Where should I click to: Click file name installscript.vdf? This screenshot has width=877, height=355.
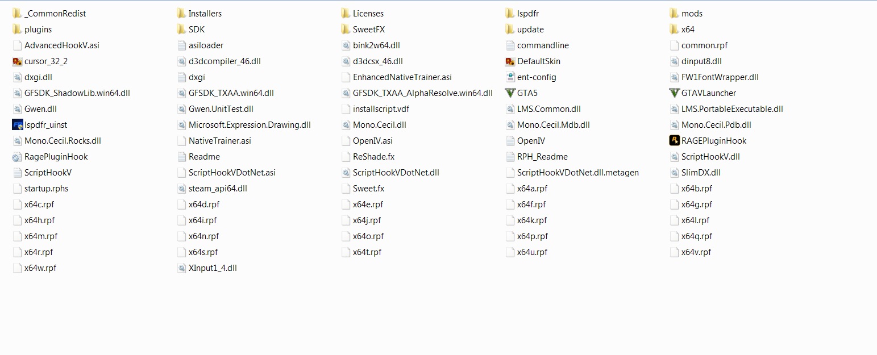coord(381,109)
